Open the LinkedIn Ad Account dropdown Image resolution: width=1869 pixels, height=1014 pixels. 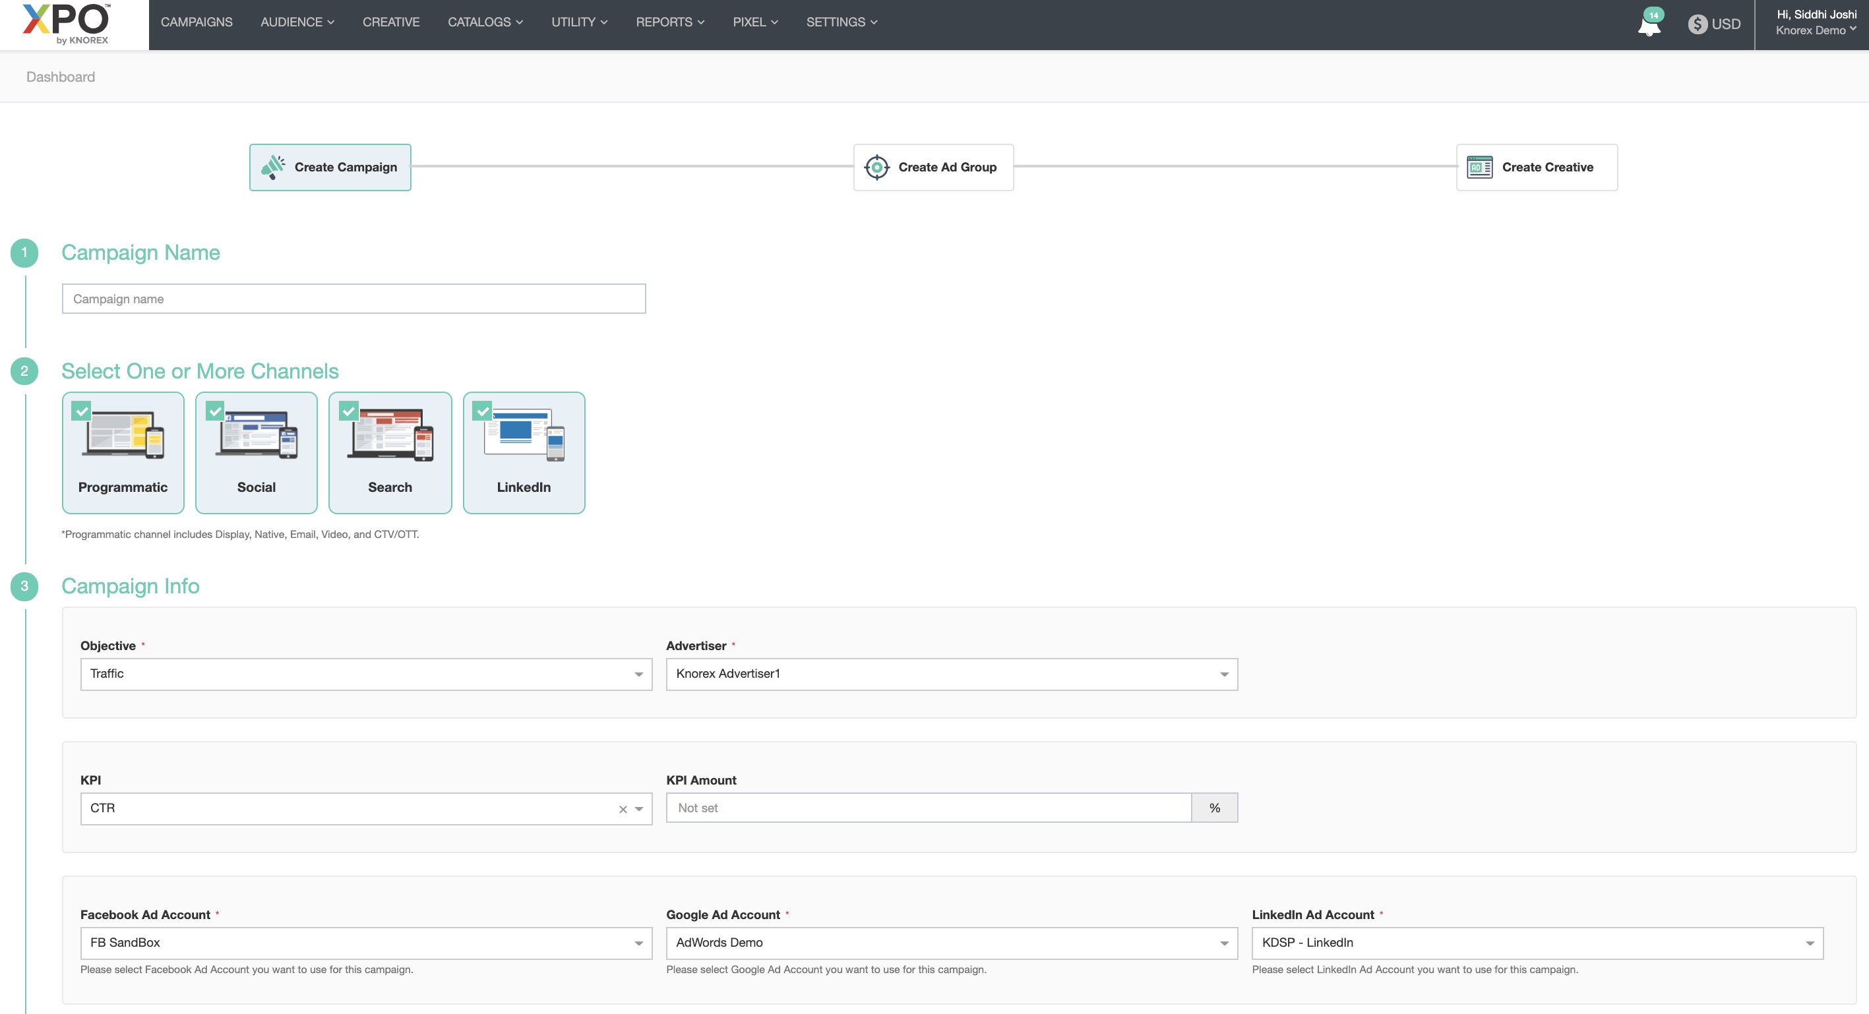[1537, 943]
